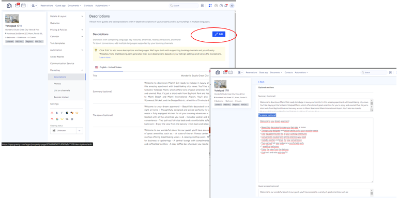
Task: Click the Yotelpad 1711 thumbnail in right screenshot
Action: click(220, 84)
